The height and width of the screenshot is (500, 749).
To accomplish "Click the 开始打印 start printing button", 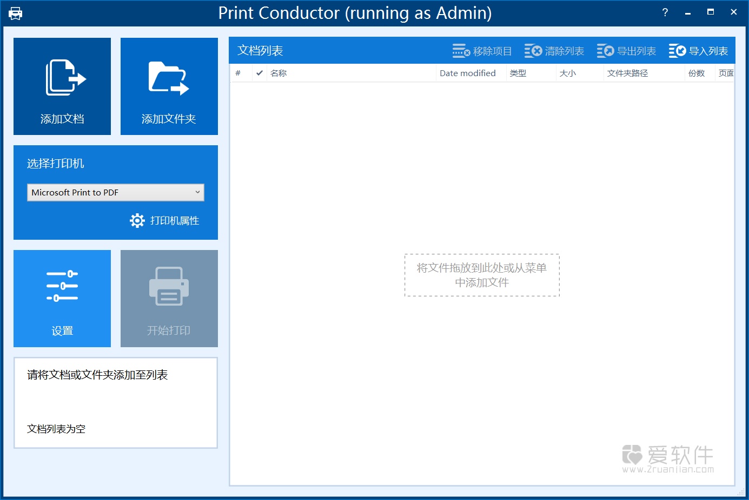I will [169, 299].
